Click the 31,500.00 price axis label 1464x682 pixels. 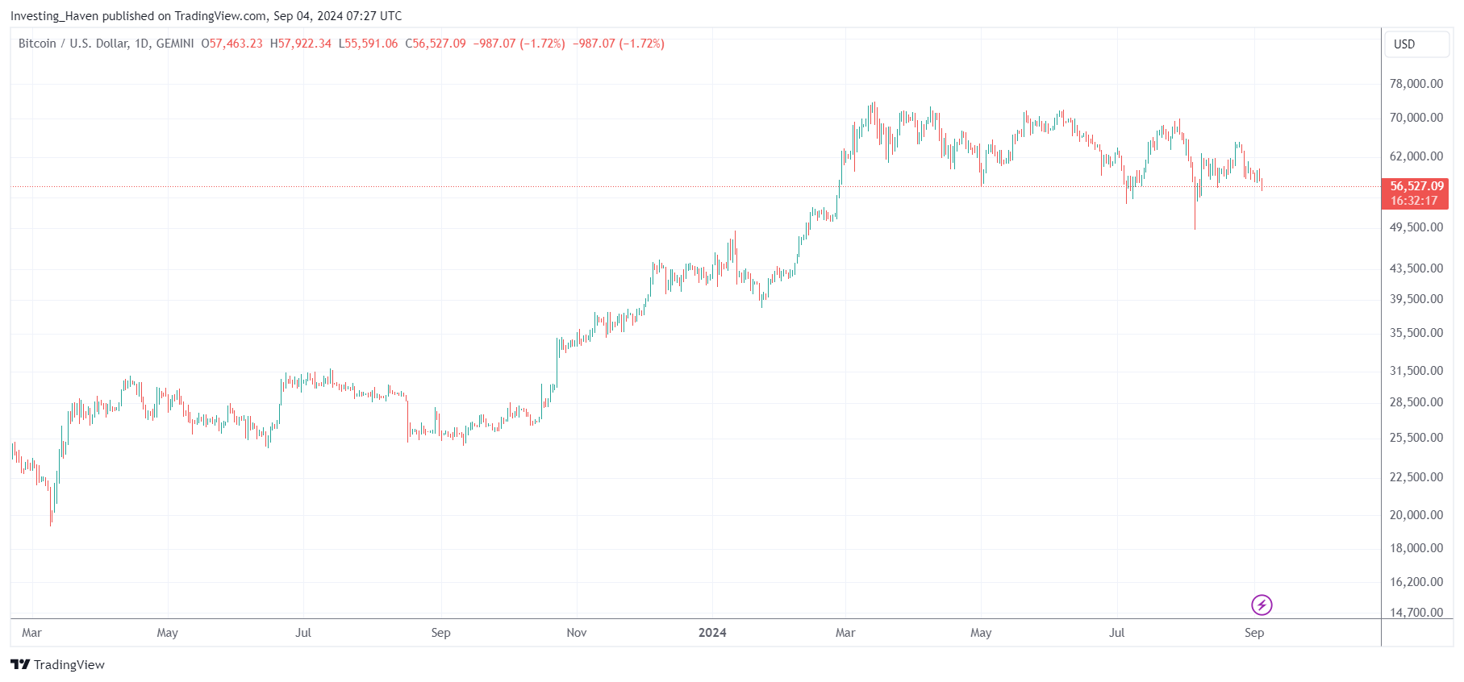(1416, 371)
